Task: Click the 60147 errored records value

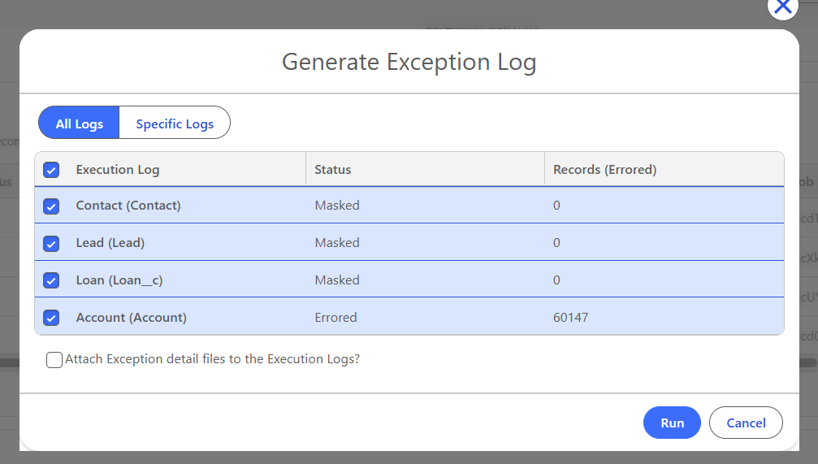Action: tap(570, 318)
